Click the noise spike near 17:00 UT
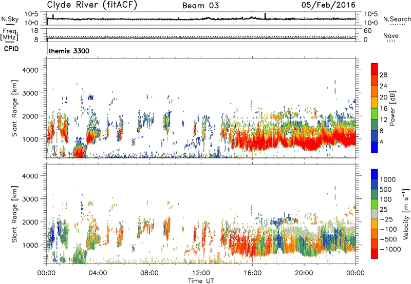Image resolution: width=411 pixels, height=284 pixels. (x=265, y=16)
